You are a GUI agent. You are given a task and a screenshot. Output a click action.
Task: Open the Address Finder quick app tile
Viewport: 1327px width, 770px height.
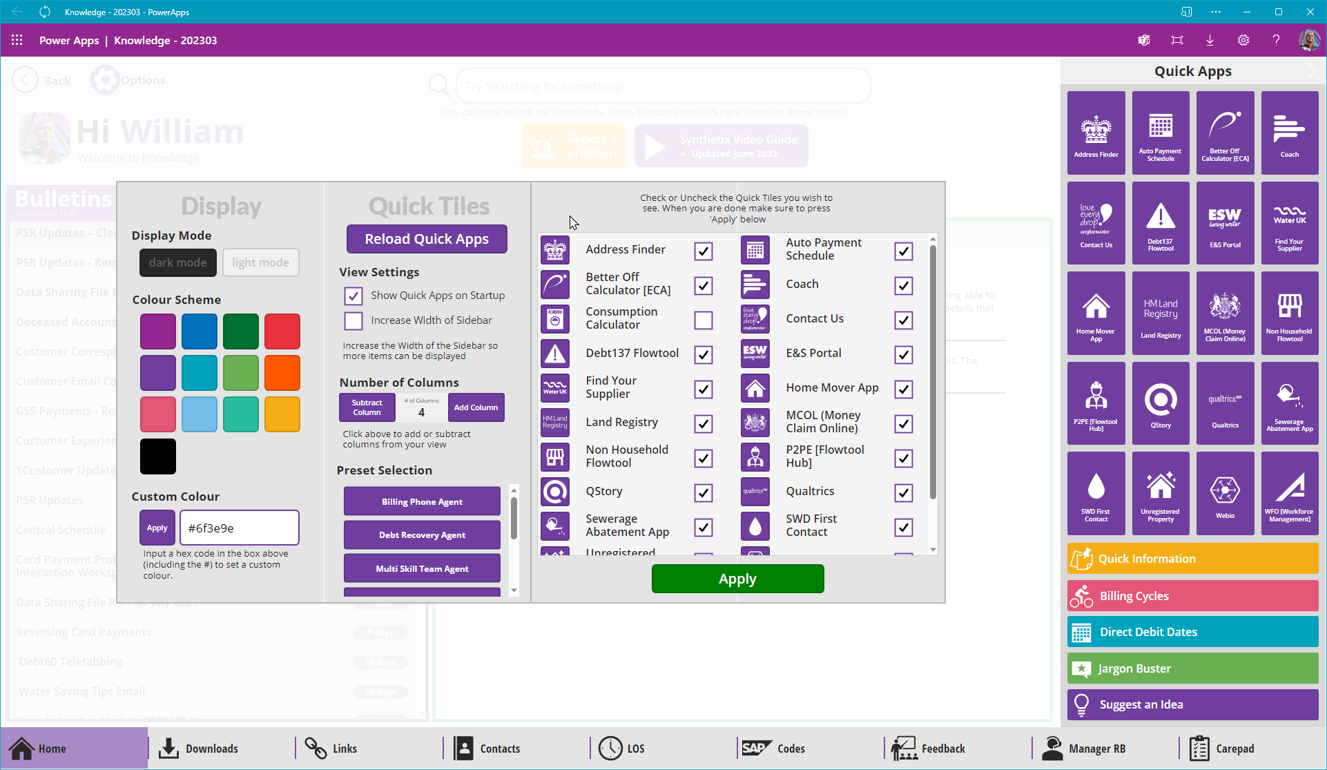pyautogui.click(x=1096, y=133)
